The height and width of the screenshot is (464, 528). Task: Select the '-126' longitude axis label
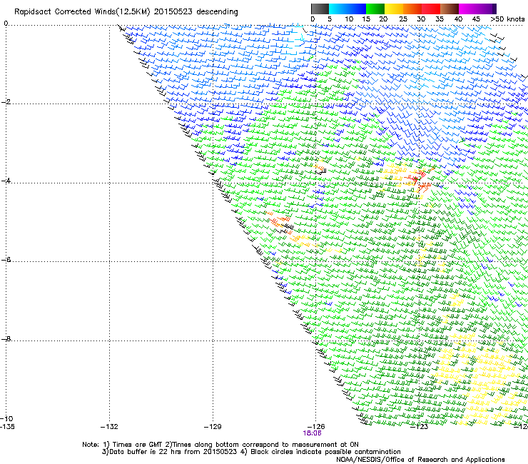tap(316, 427)
